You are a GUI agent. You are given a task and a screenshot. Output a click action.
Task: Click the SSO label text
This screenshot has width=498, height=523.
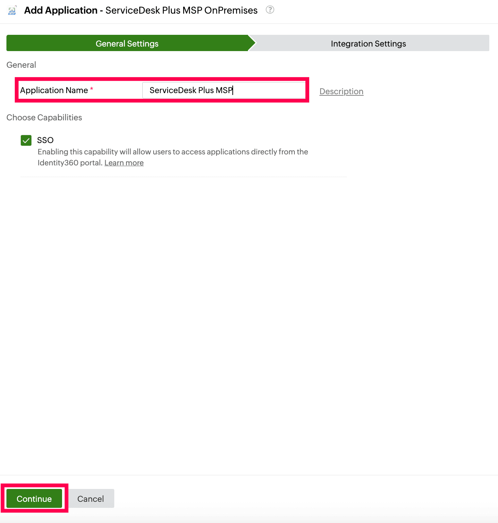[45, 140]
